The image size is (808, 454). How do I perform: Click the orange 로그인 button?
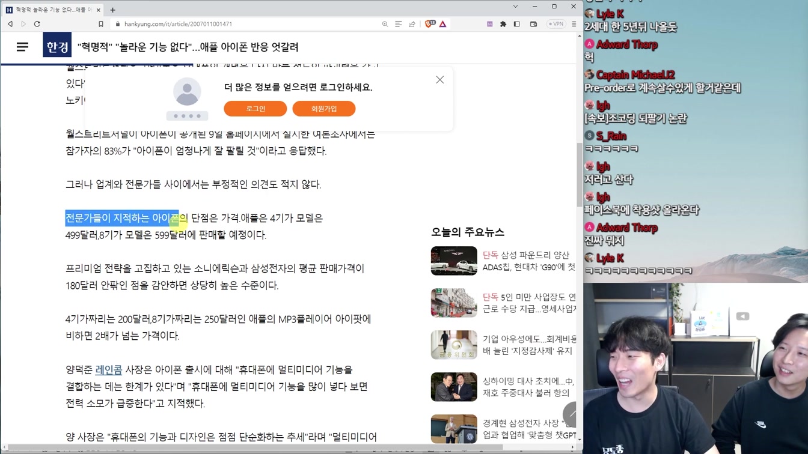(x=256, y=109)
